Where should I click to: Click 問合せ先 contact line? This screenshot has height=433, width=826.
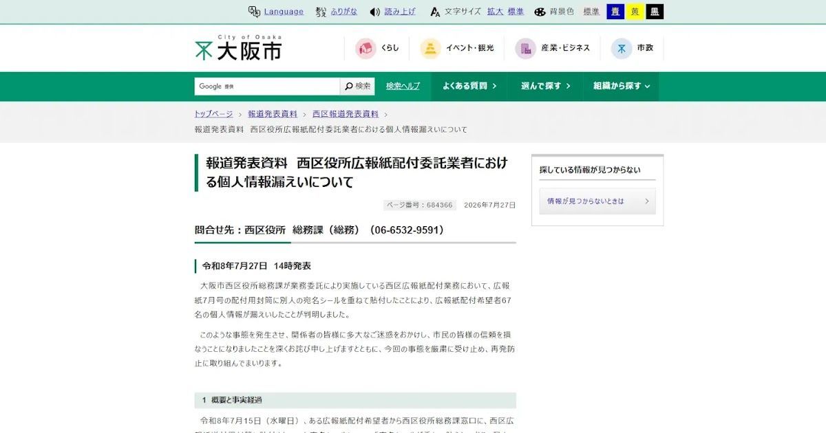click(x=321, y=230)
